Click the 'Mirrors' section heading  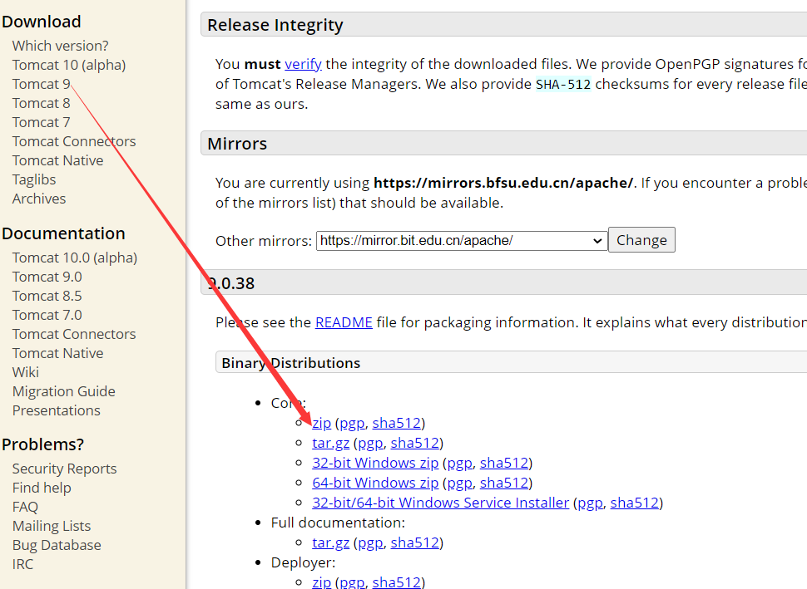pyautogui.click(x=237, y=144)
